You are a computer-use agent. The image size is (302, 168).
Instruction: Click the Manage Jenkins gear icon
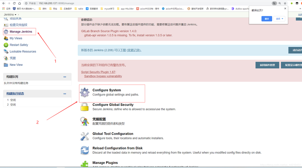point(6,32)
